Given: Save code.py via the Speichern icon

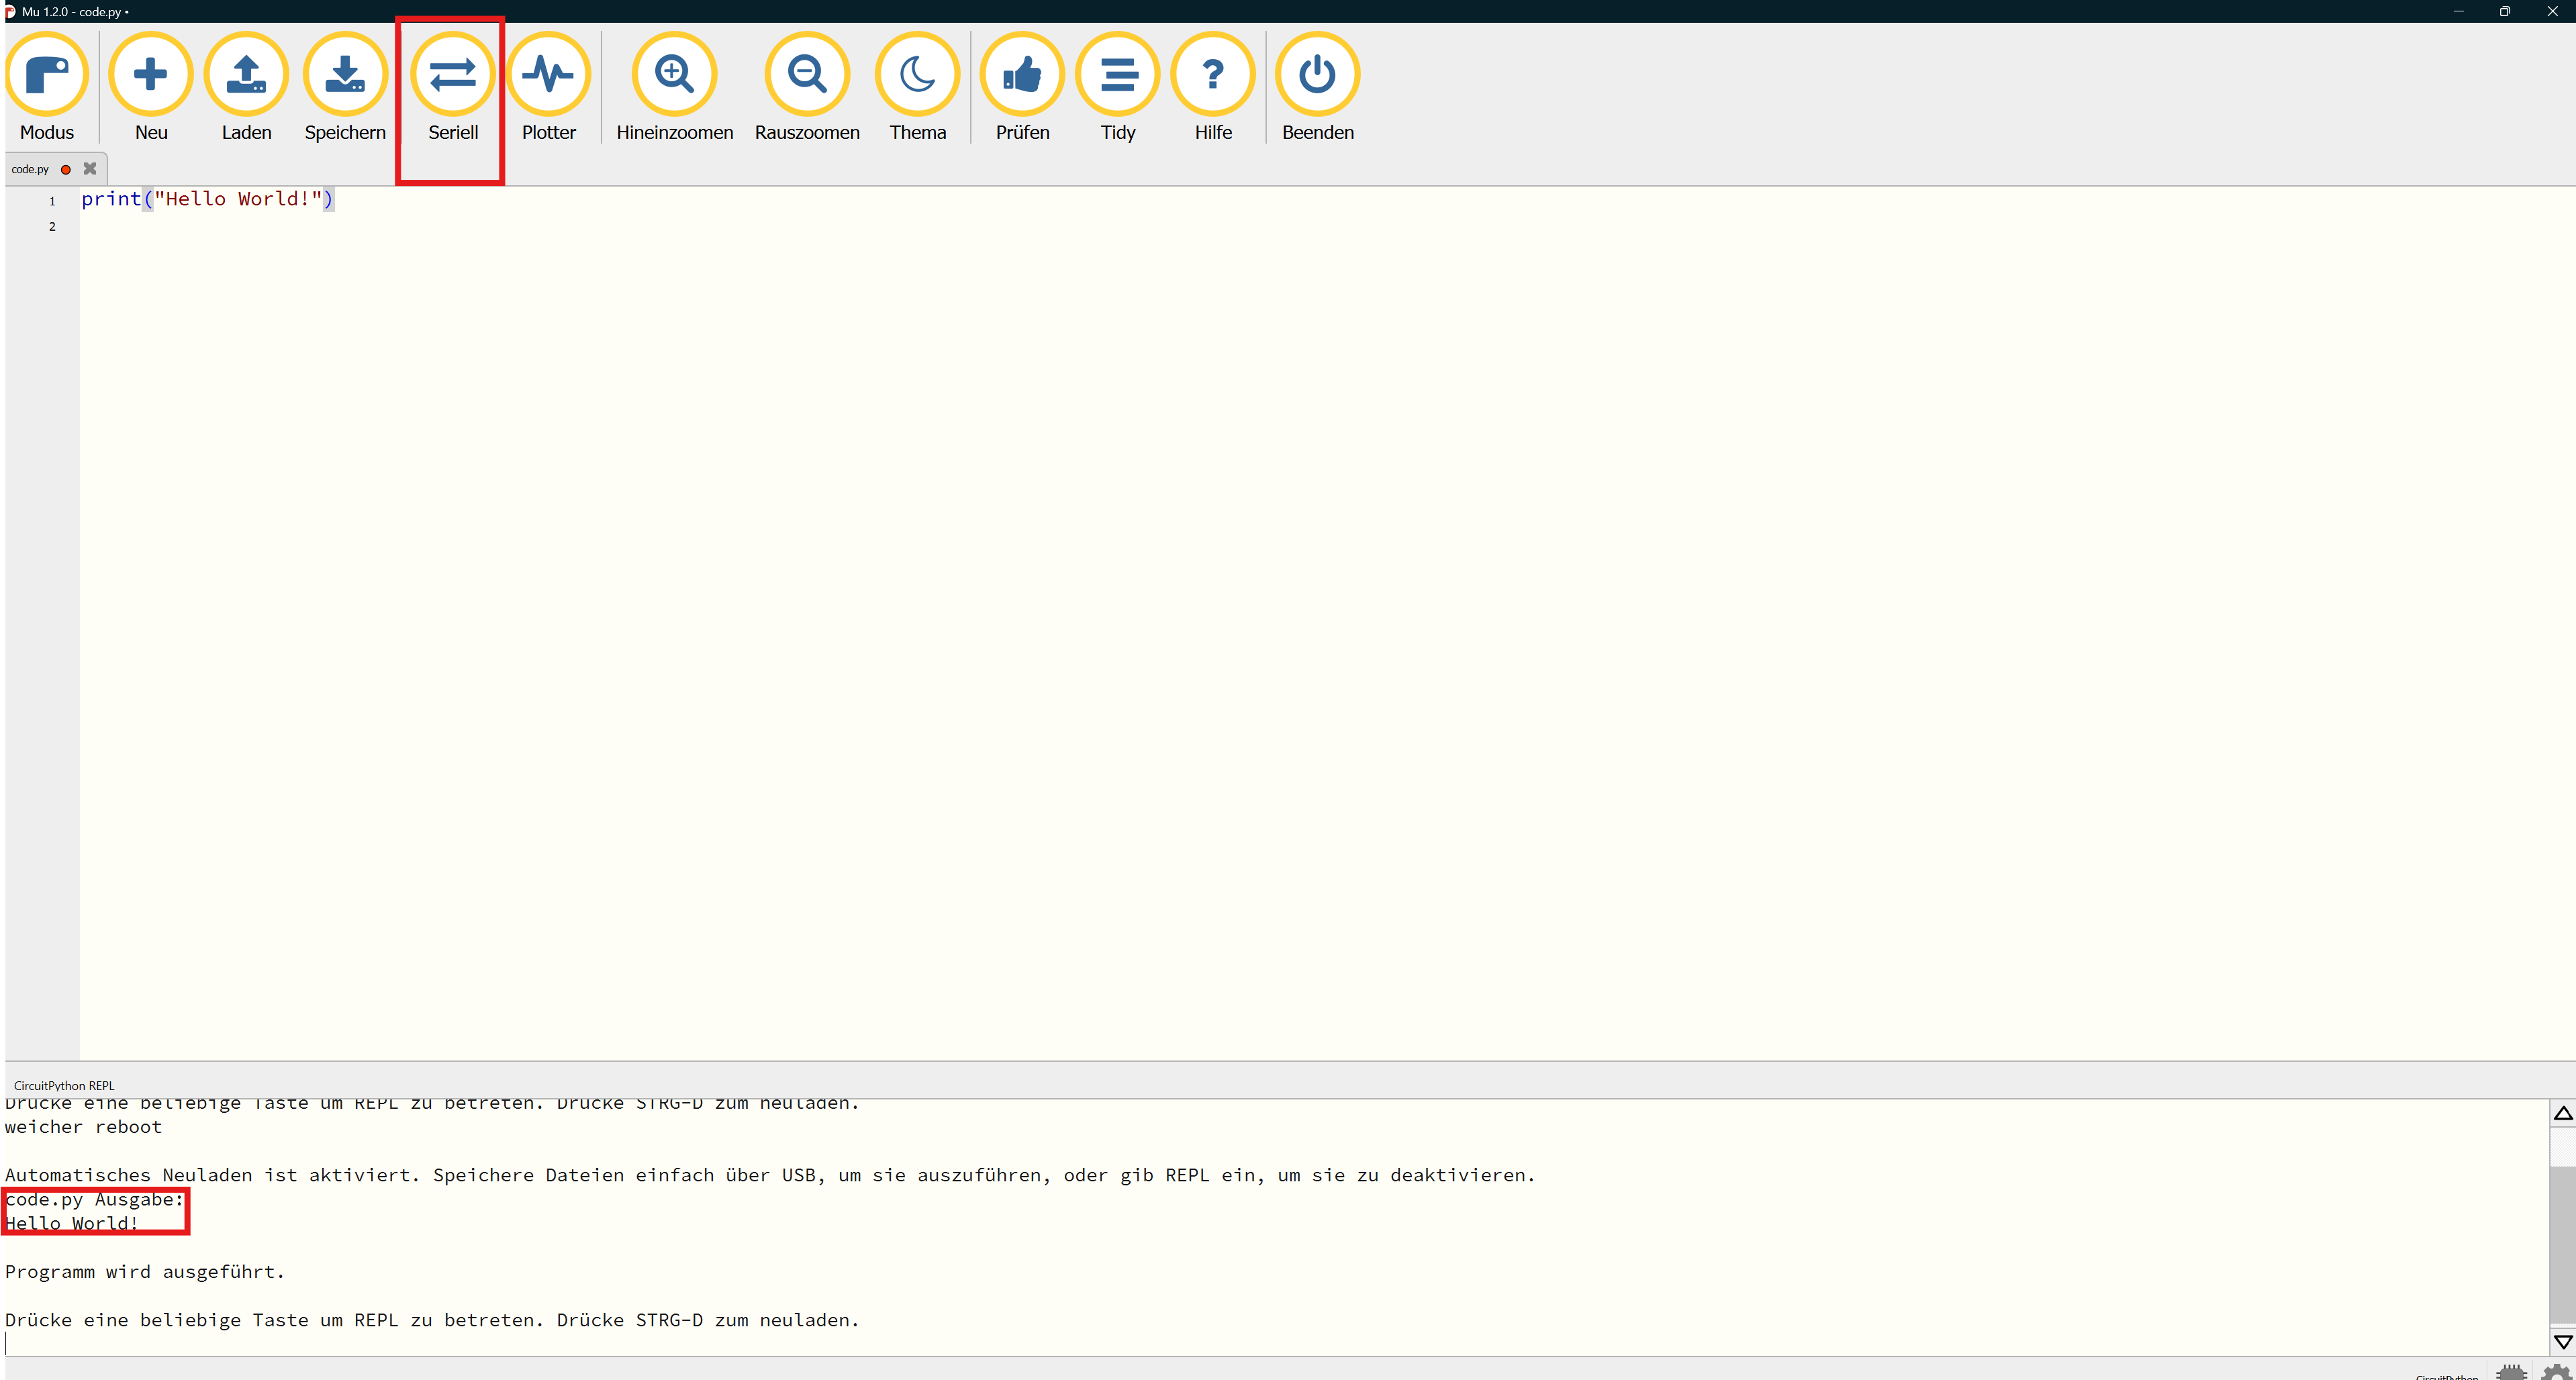Looking at the screenshot, I should (344, 75).
